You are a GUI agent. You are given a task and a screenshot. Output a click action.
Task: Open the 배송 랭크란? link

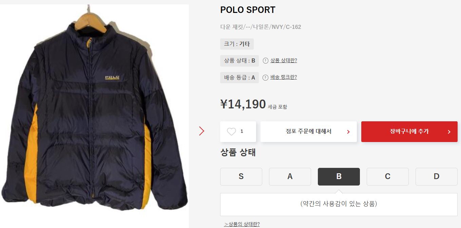[284, 77]
